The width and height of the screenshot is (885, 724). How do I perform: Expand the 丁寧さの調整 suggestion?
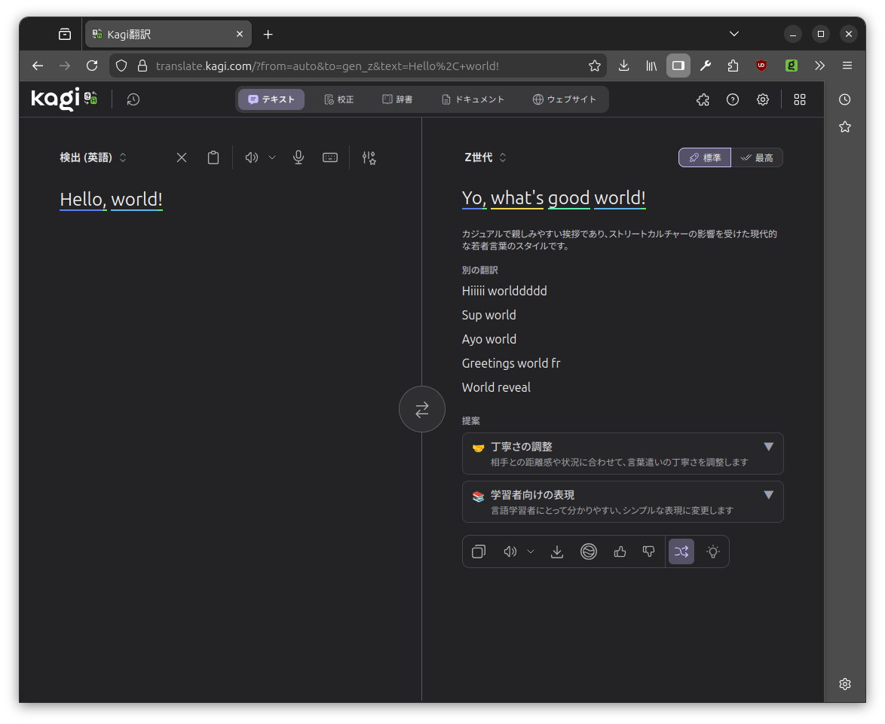pyautogui.click(x=622, y=454)
